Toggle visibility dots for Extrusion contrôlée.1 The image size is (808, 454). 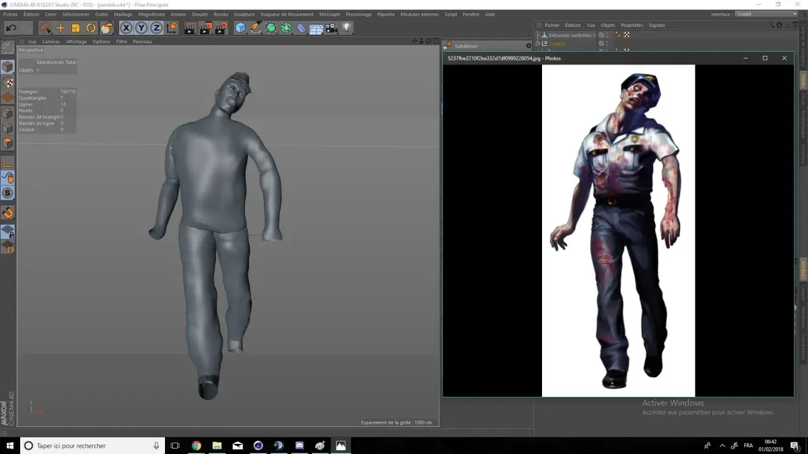click(607, 35)
